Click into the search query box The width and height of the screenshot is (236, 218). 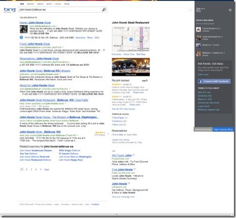(60, 10)
